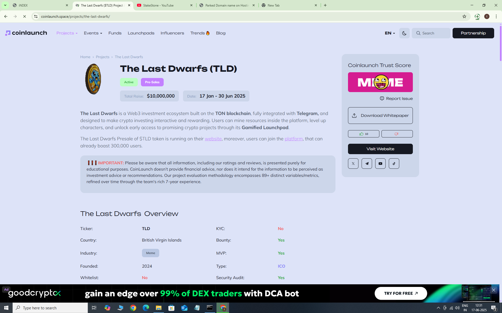Viewport: 502px width, 313px height.
Task: Close the goodcrypto ad banner
Action: click(x=494, y=290)
